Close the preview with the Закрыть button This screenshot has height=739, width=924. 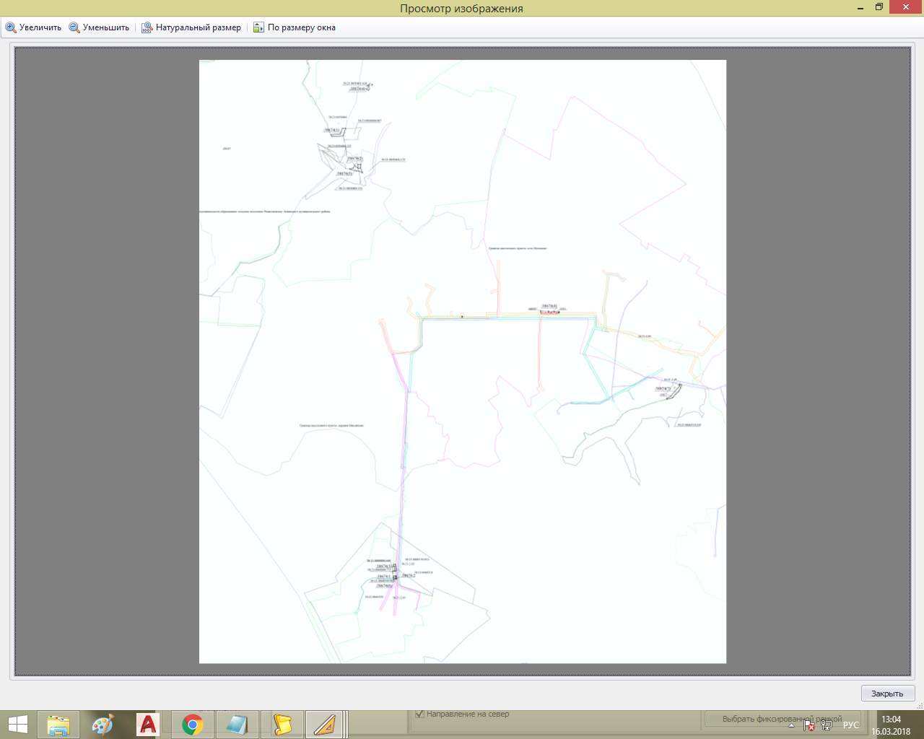pyautogui.click(x=888, y=694)
